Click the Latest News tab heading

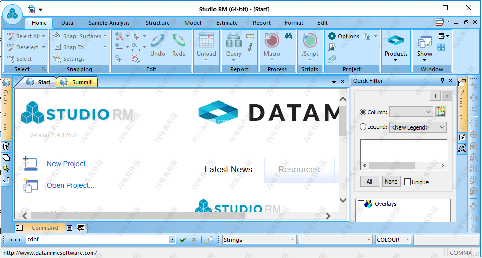pos(228,169)
